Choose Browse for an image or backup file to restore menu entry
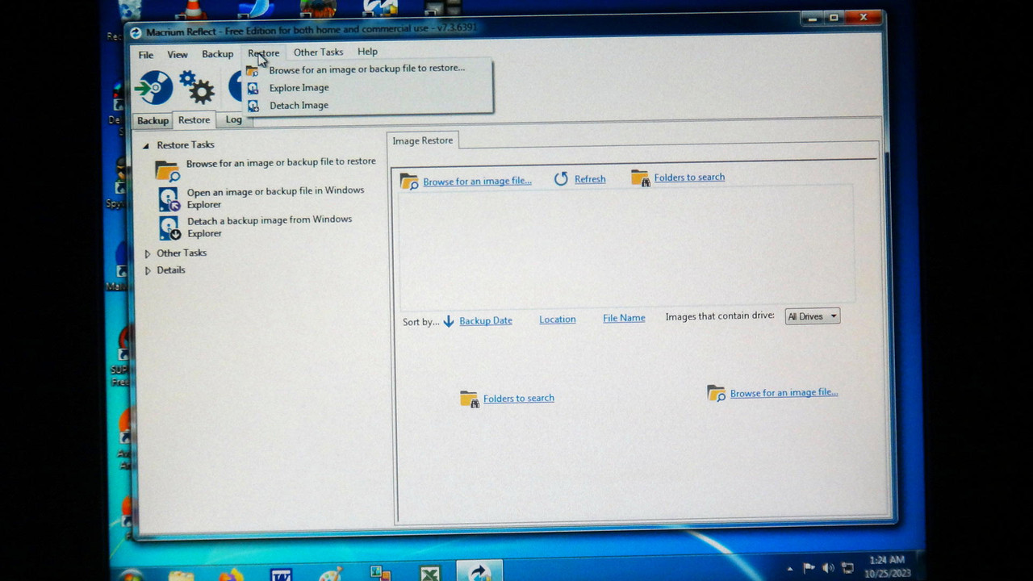The height and width of the screenshot is (581, 1033). pyautogui.click(x=366, y=69)
